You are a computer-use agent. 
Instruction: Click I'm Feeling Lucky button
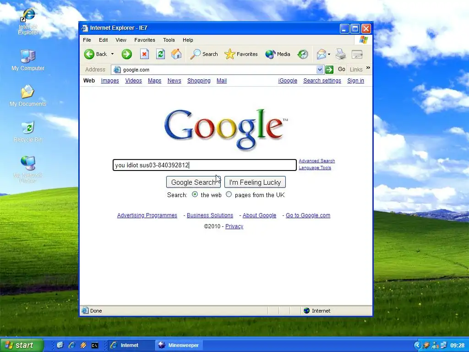click(x=255, y=182)
